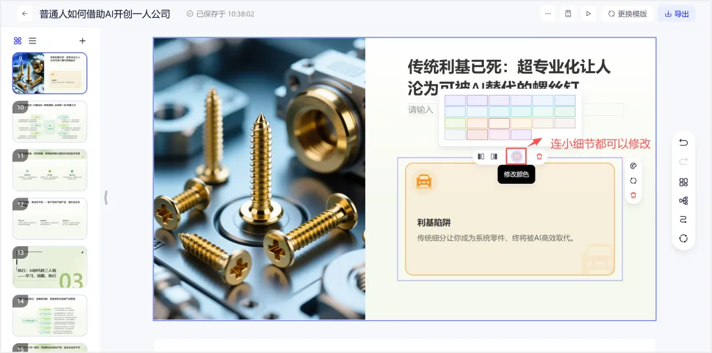The height and width of the screenshot is (353, 712).
Task: Switch to grid thumbnail view icon
Action: [x=18, y=41]
